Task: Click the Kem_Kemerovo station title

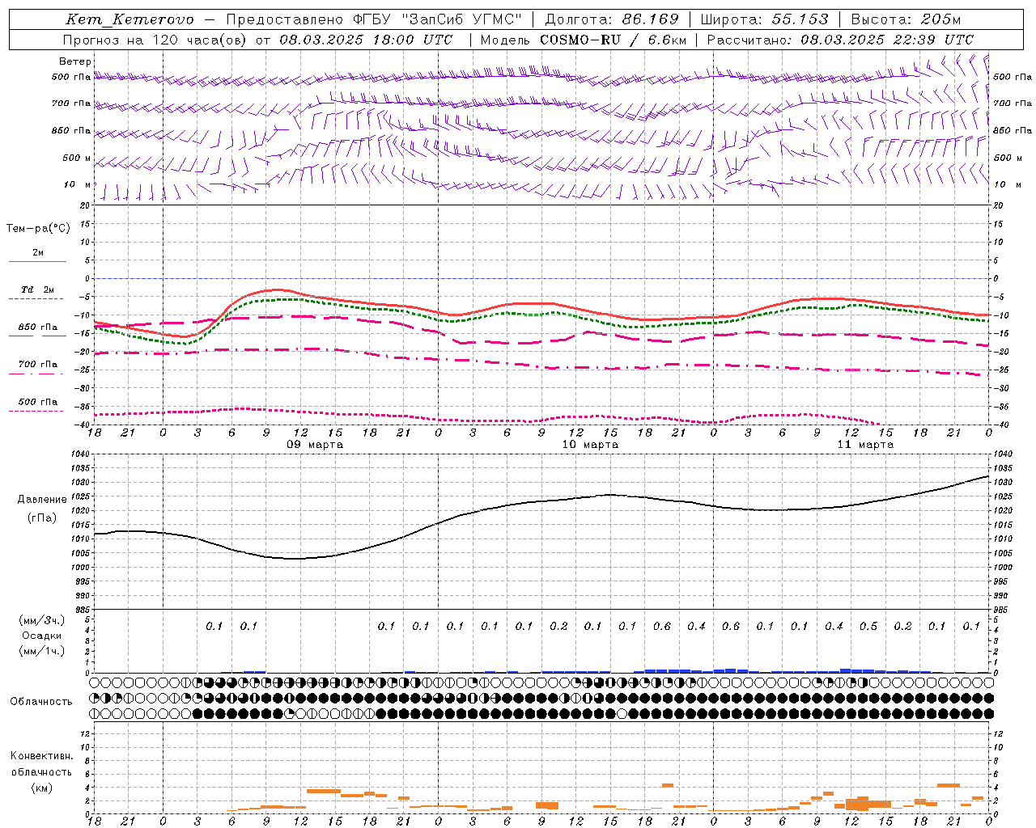Action: (x=129, y=19)
